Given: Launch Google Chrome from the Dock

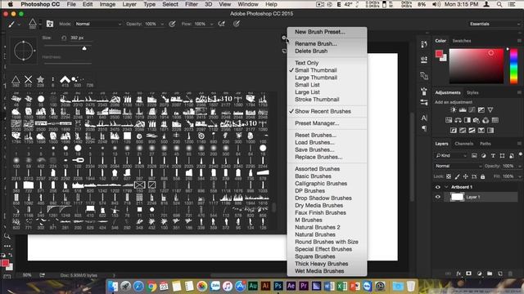Looking at the screenshot, I should (151, 286).
